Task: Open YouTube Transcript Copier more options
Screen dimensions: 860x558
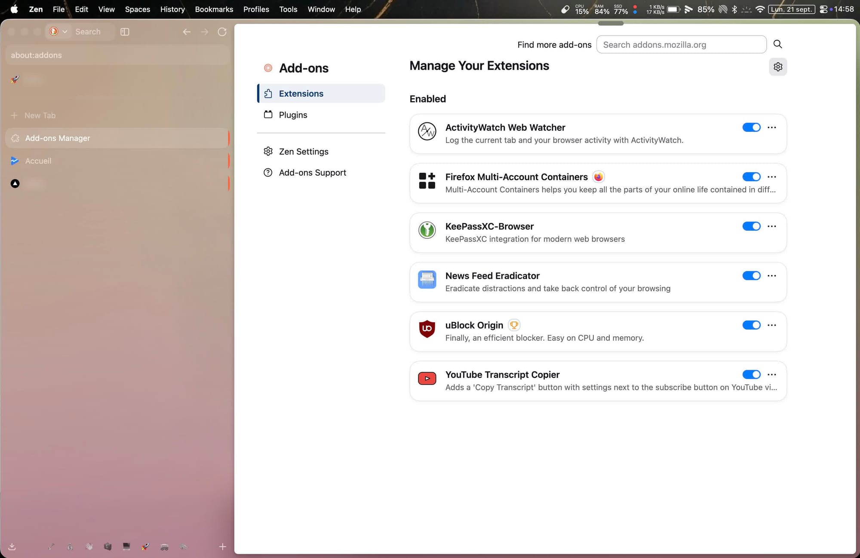Action: click(x=772, y=374)
